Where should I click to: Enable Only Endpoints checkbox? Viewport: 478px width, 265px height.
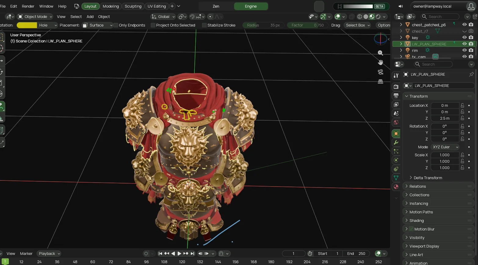[x=116, y=25]
